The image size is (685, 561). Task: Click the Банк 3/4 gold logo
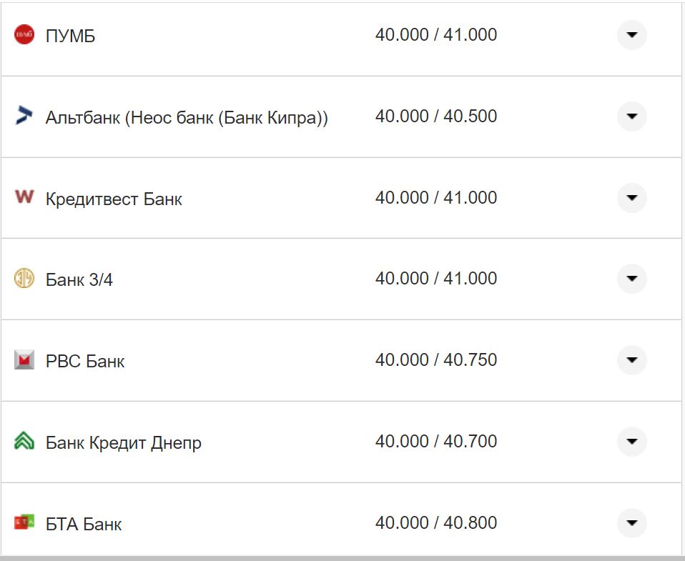[x=24, y=278]
